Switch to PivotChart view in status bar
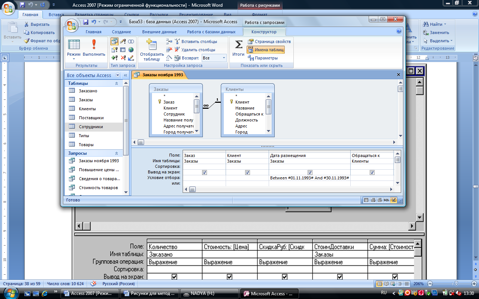Image resolution: width=479 pixels, height=299 pixels. click(x=380, y=200)
